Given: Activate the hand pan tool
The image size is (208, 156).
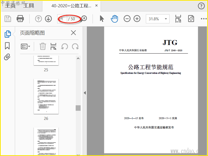Looking at the screenshot, I should [x=114, y=19].
